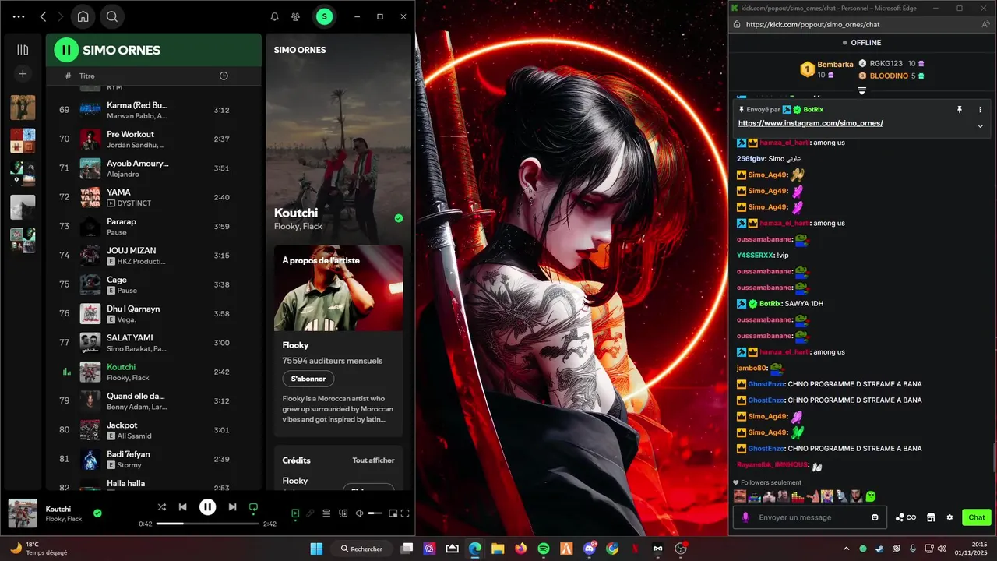
Task: Unpin the pinned chat message
Action: (x=960, y=110)
